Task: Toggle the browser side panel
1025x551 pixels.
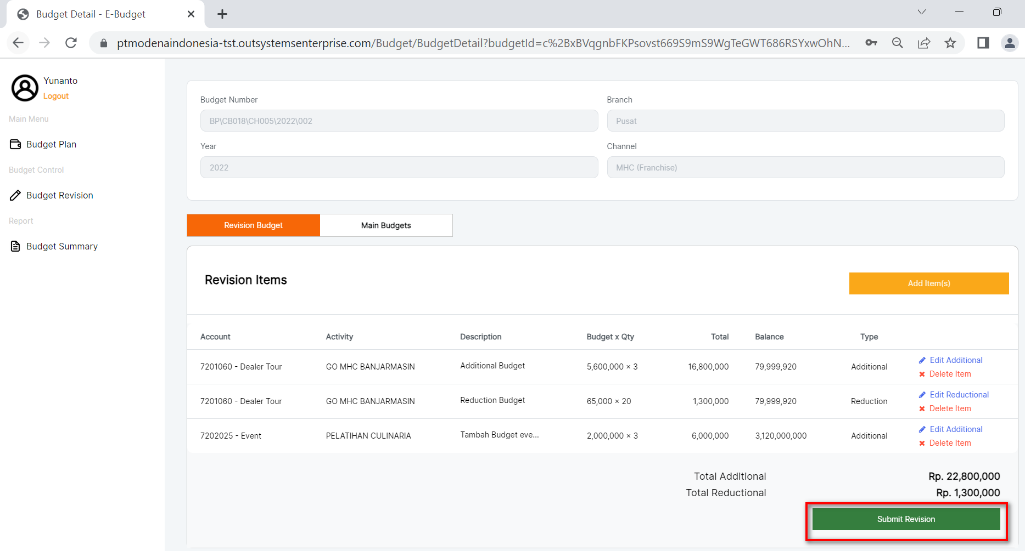Action: (x=983, y=43)
